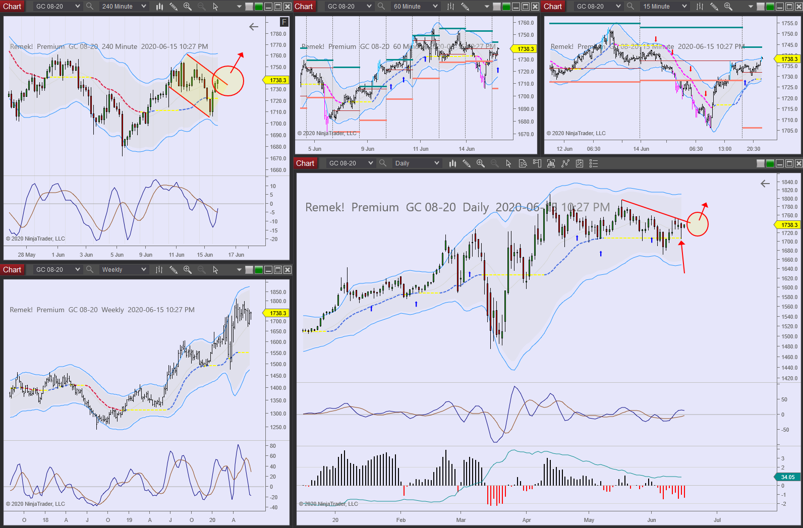Open drawing tools in Weekly chart
The image size is (803, 528).
pyautogui.click(x=174, y=270)
